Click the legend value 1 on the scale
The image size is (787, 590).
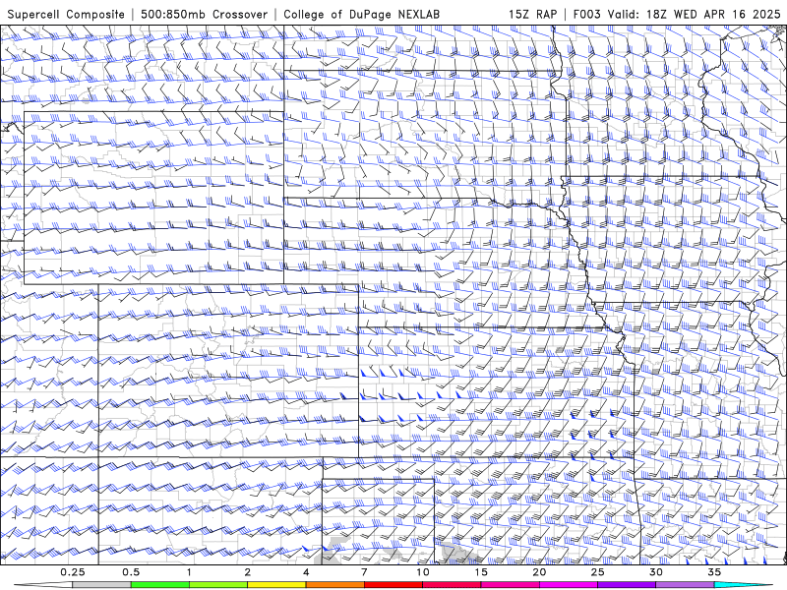pos(189,572)
